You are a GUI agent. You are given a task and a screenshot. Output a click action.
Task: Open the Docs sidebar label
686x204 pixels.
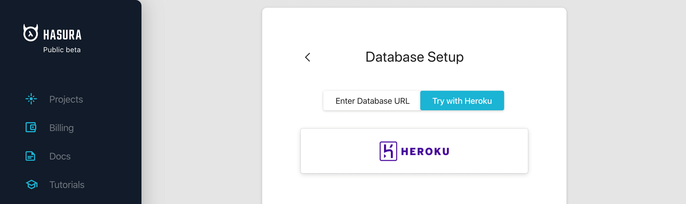[x=60, y=156]
